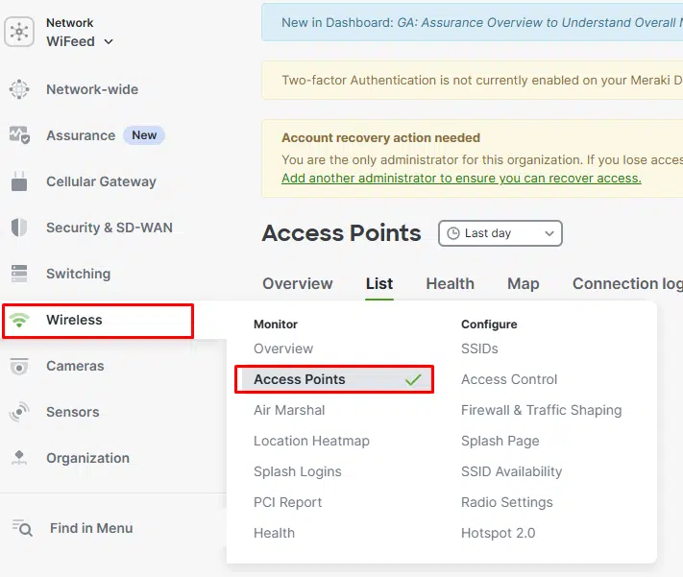683x577 pixels.
Task: Open the WiFeed network dropdown chevron
Action: pos(109,42)
